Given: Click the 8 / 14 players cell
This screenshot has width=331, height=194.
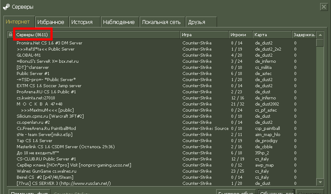Looking at the screenshot, I should coord(237,43).
